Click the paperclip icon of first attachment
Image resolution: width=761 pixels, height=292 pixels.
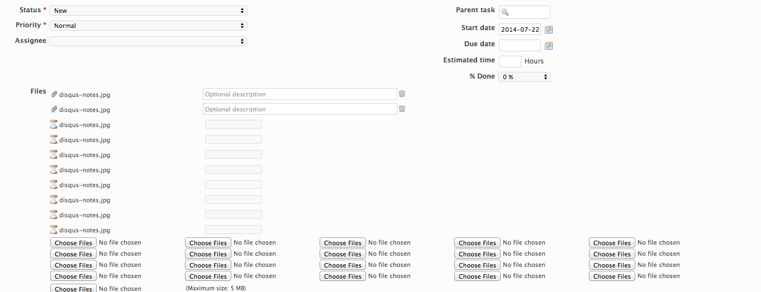(x=54, y=95)
